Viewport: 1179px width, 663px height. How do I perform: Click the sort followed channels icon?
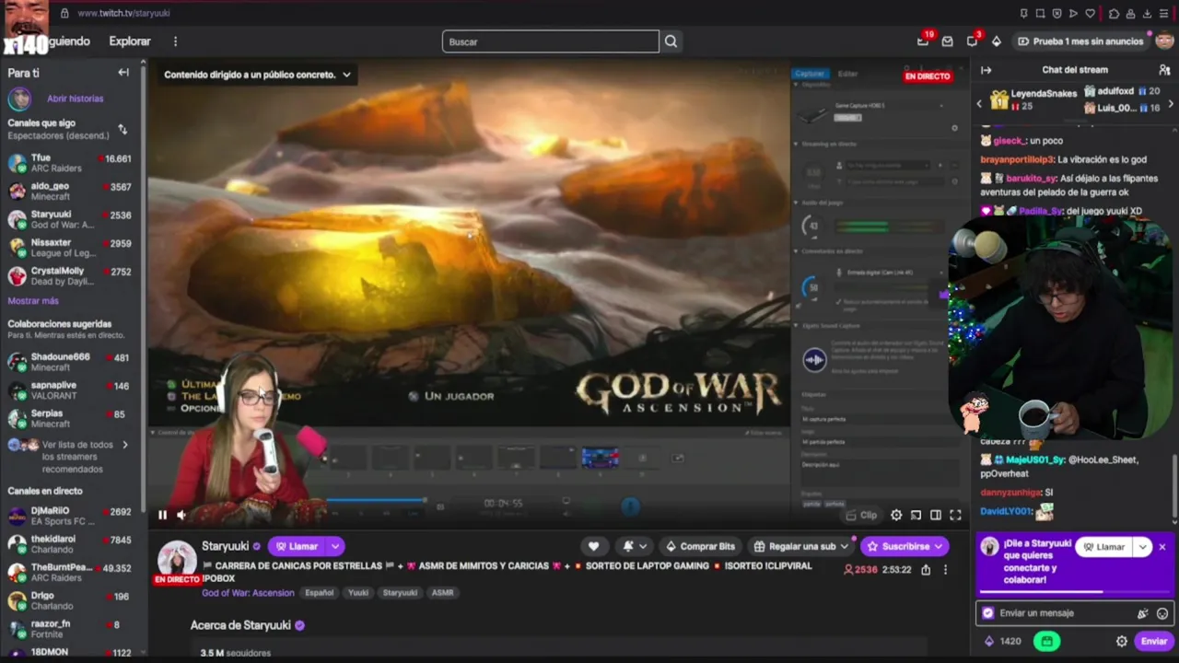tap(123, 129)
